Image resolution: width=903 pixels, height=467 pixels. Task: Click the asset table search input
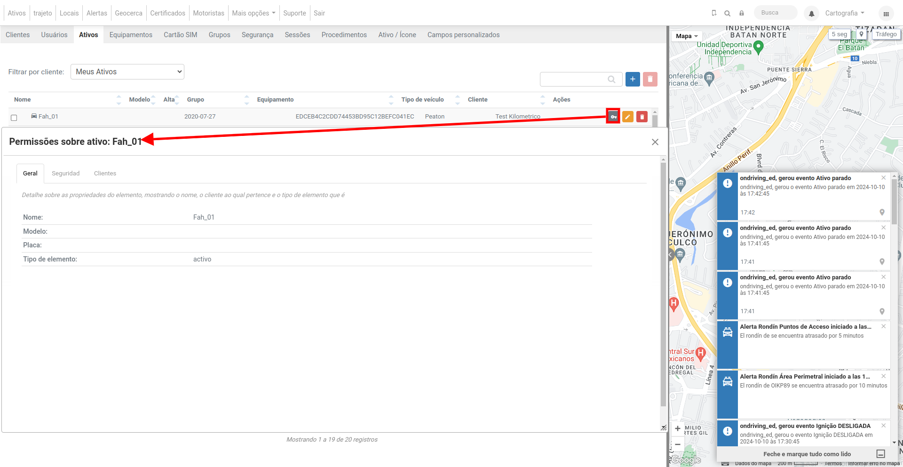pos(581,79)
